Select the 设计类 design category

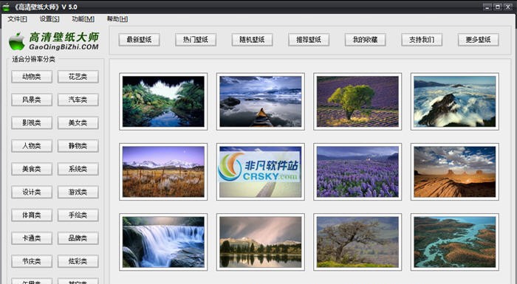32,192
